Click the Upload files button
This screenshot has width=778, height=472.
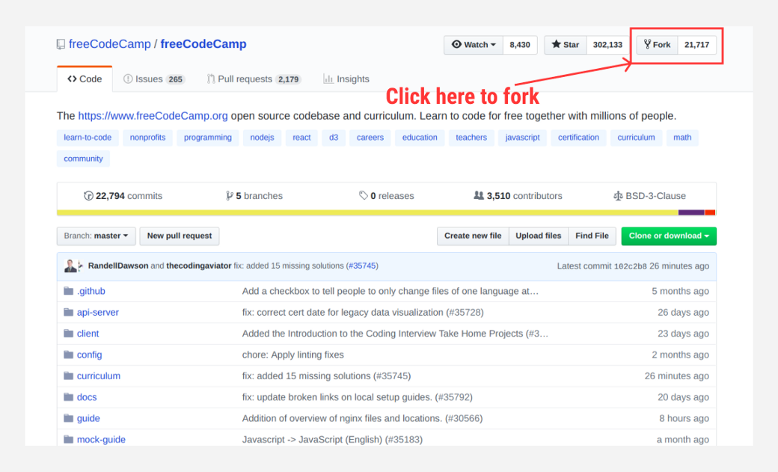[x=539, y=236]
